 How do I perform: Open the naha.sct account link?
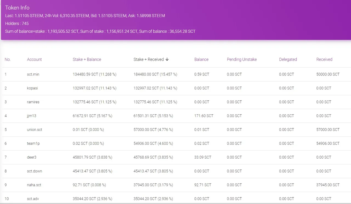[34, 185]
